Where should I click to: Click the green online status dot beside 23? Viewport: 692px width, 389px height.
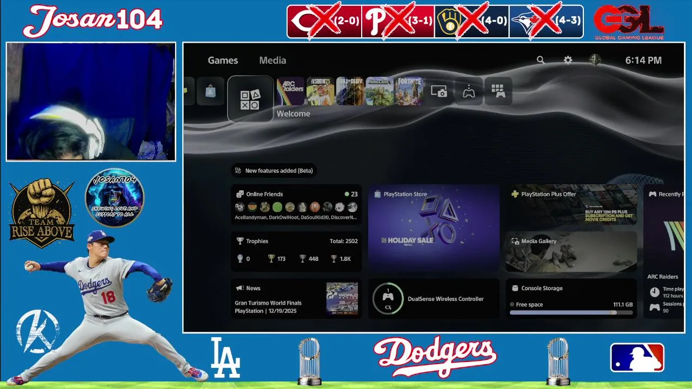pos(347,194)
